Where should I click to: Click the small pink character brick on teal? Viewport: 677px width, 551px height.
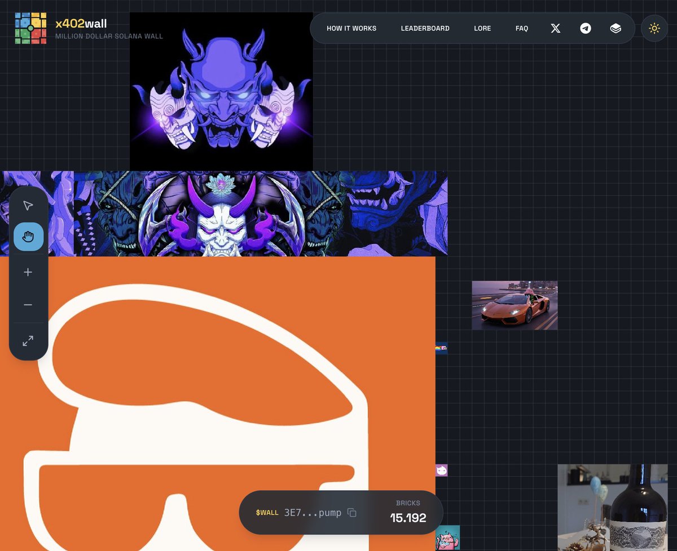coord(447,538)
